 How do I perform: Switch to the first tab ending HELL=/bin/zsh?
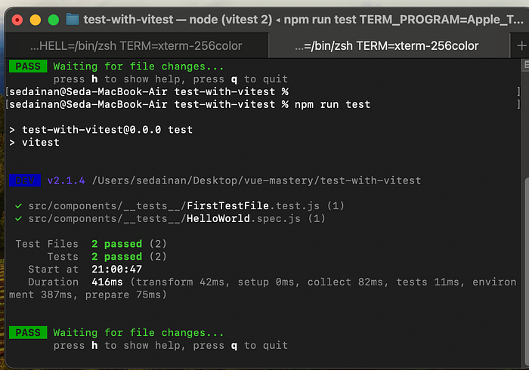click(x=136, y=46)
